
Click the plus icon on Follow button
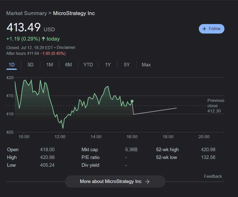pos(204,29)
